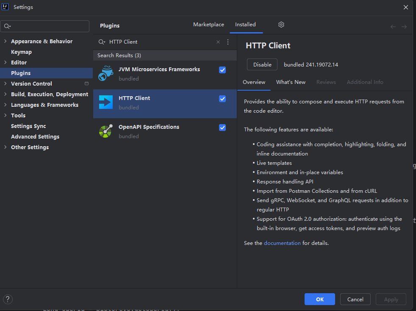Navigate forward with the right arrow
This screenshot has height=311, width=416.
coord(404,27)
